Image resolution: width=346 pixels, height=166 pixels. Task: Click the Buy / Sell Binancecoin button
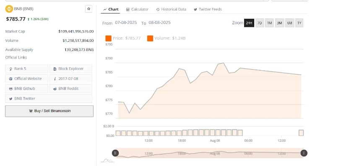coord(49,111)
